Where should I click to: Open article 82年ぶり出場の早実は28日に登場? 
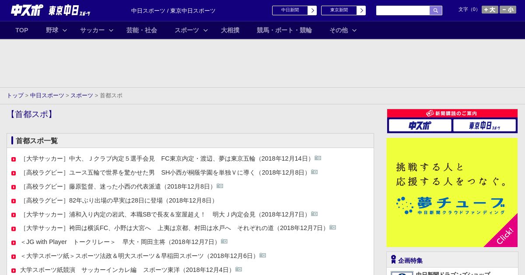(x=119, y=200)
